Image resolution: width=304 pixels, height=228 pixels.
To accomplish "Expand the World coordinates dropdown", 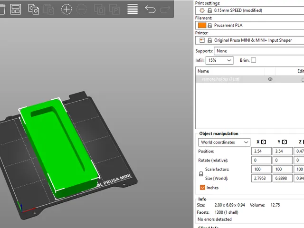I will point(224,142).
